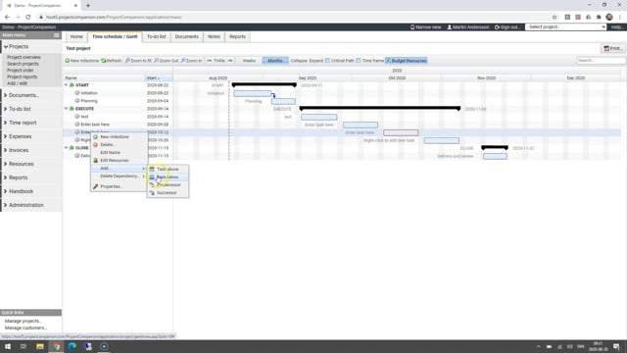627x353 pixels.
Task: Open Windows Start menu
Action: [x=8, y=346]
